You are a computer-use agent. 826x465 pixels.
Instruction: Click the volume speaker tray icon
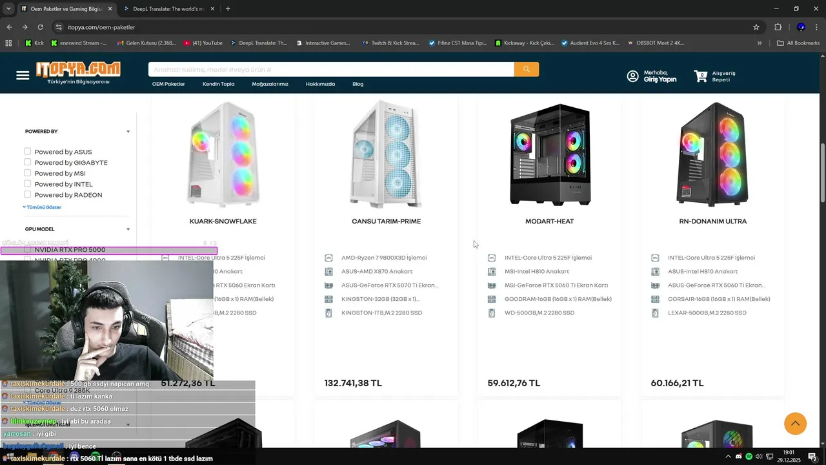tap(758, 457)
